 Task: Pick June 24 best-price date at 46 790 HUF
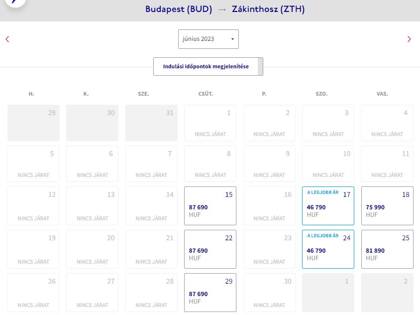coord(328,249)
